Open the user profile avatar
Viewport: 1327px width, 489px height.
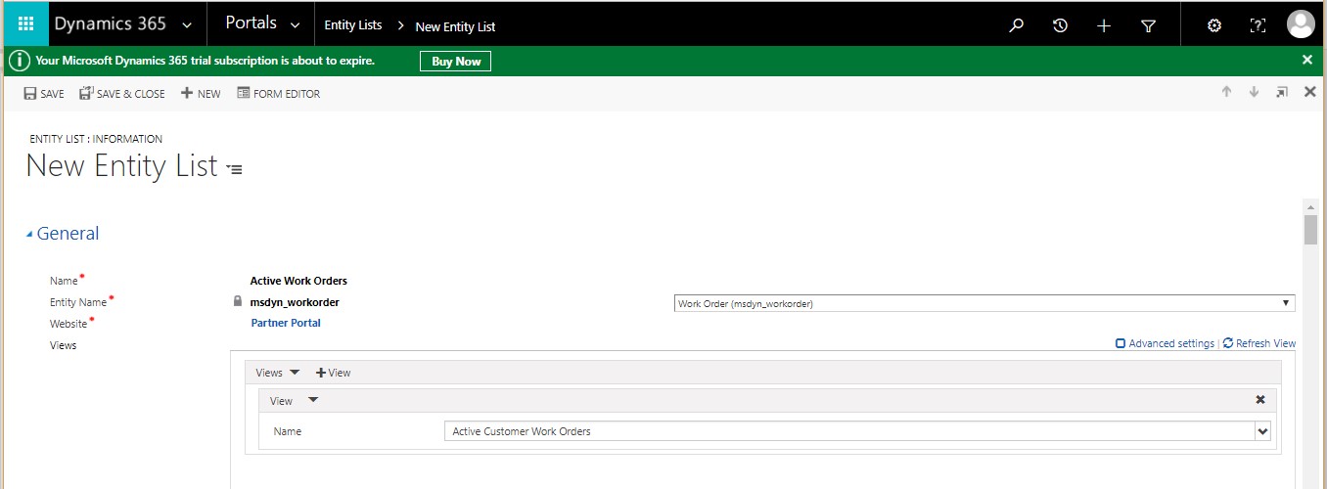tap(1301, 24)
